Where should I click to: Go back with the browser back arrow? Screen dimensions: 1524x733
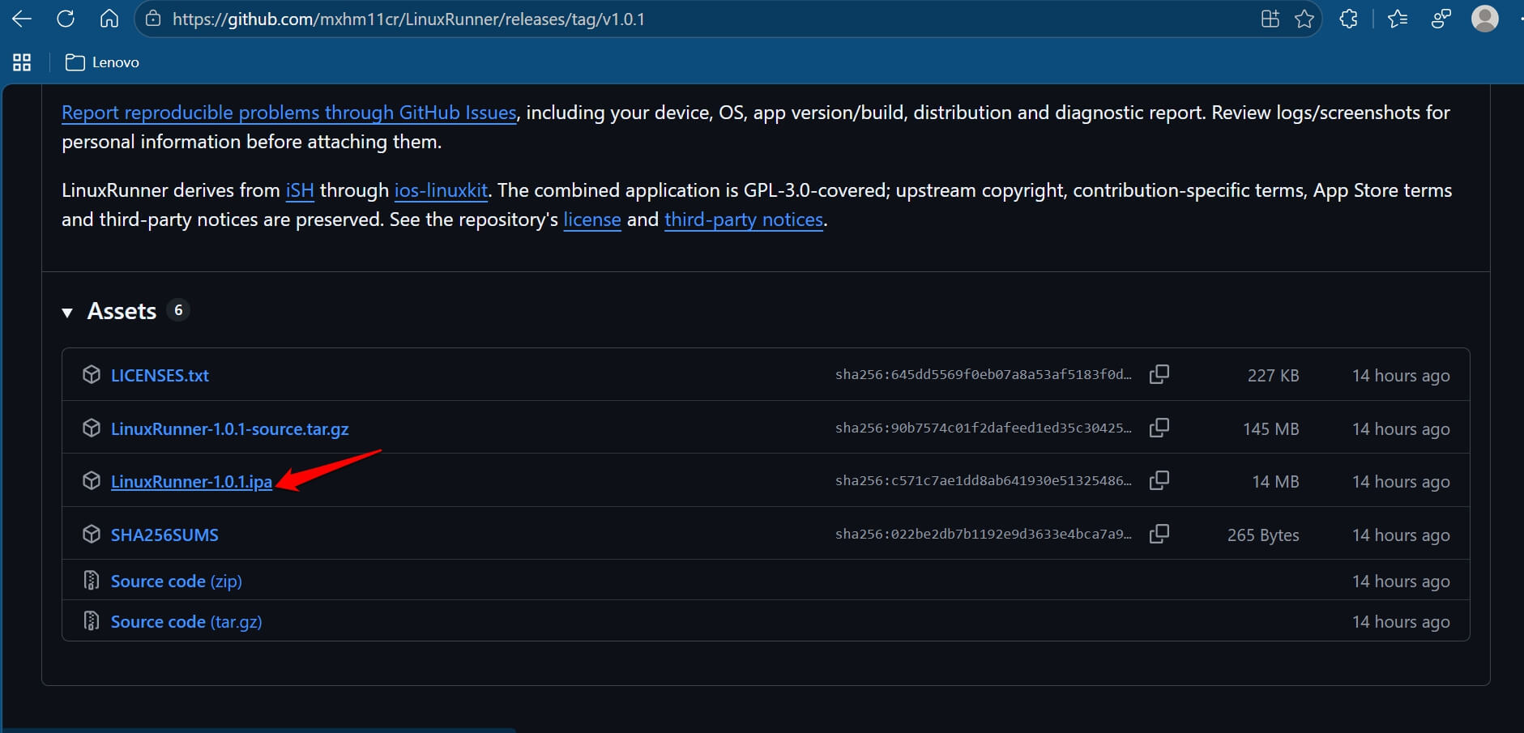coord(22,19)
